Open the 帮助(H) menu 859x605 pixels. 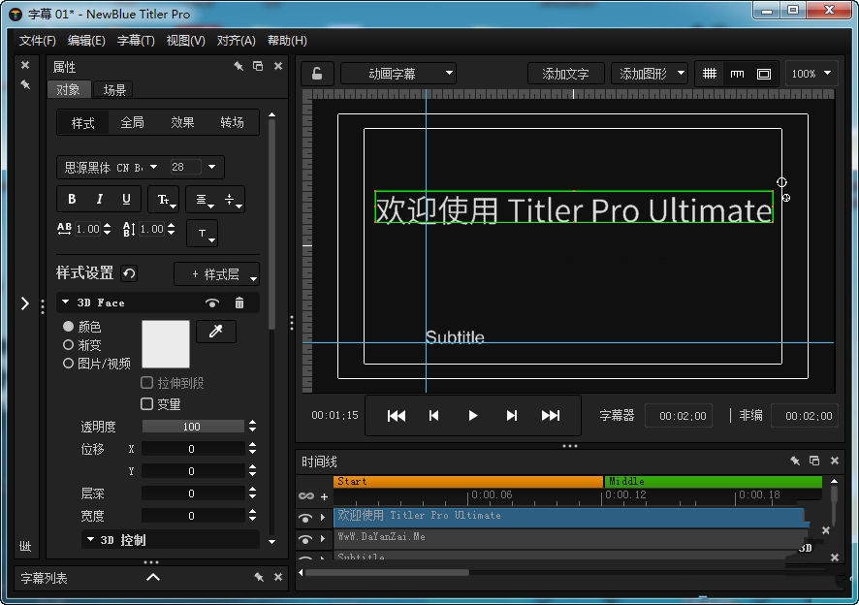pos(287,41)
